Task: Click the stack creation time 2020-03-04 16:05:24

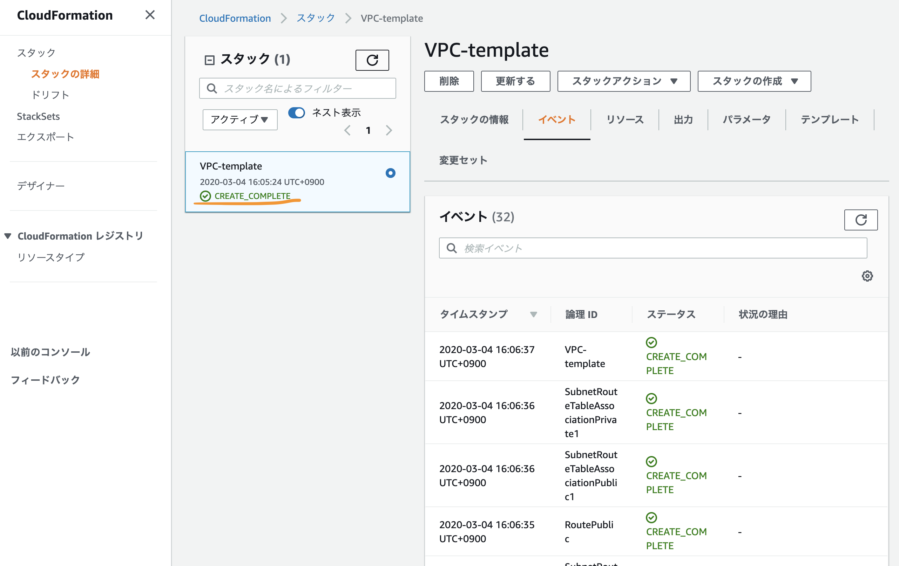Action: [262, 182]
